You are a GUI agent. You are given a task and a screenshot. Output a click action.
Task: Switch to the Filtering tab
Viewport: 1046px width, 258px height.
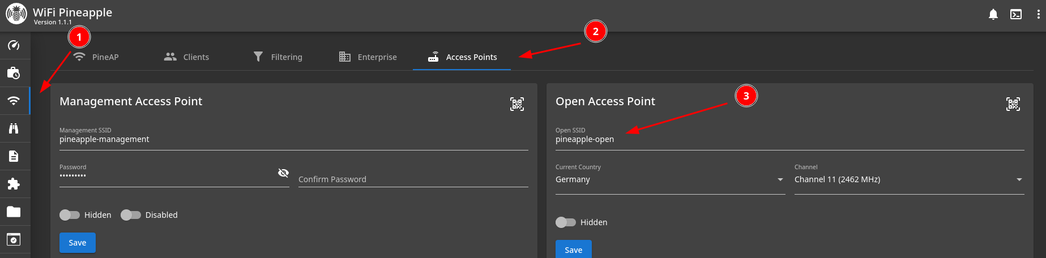277,57
